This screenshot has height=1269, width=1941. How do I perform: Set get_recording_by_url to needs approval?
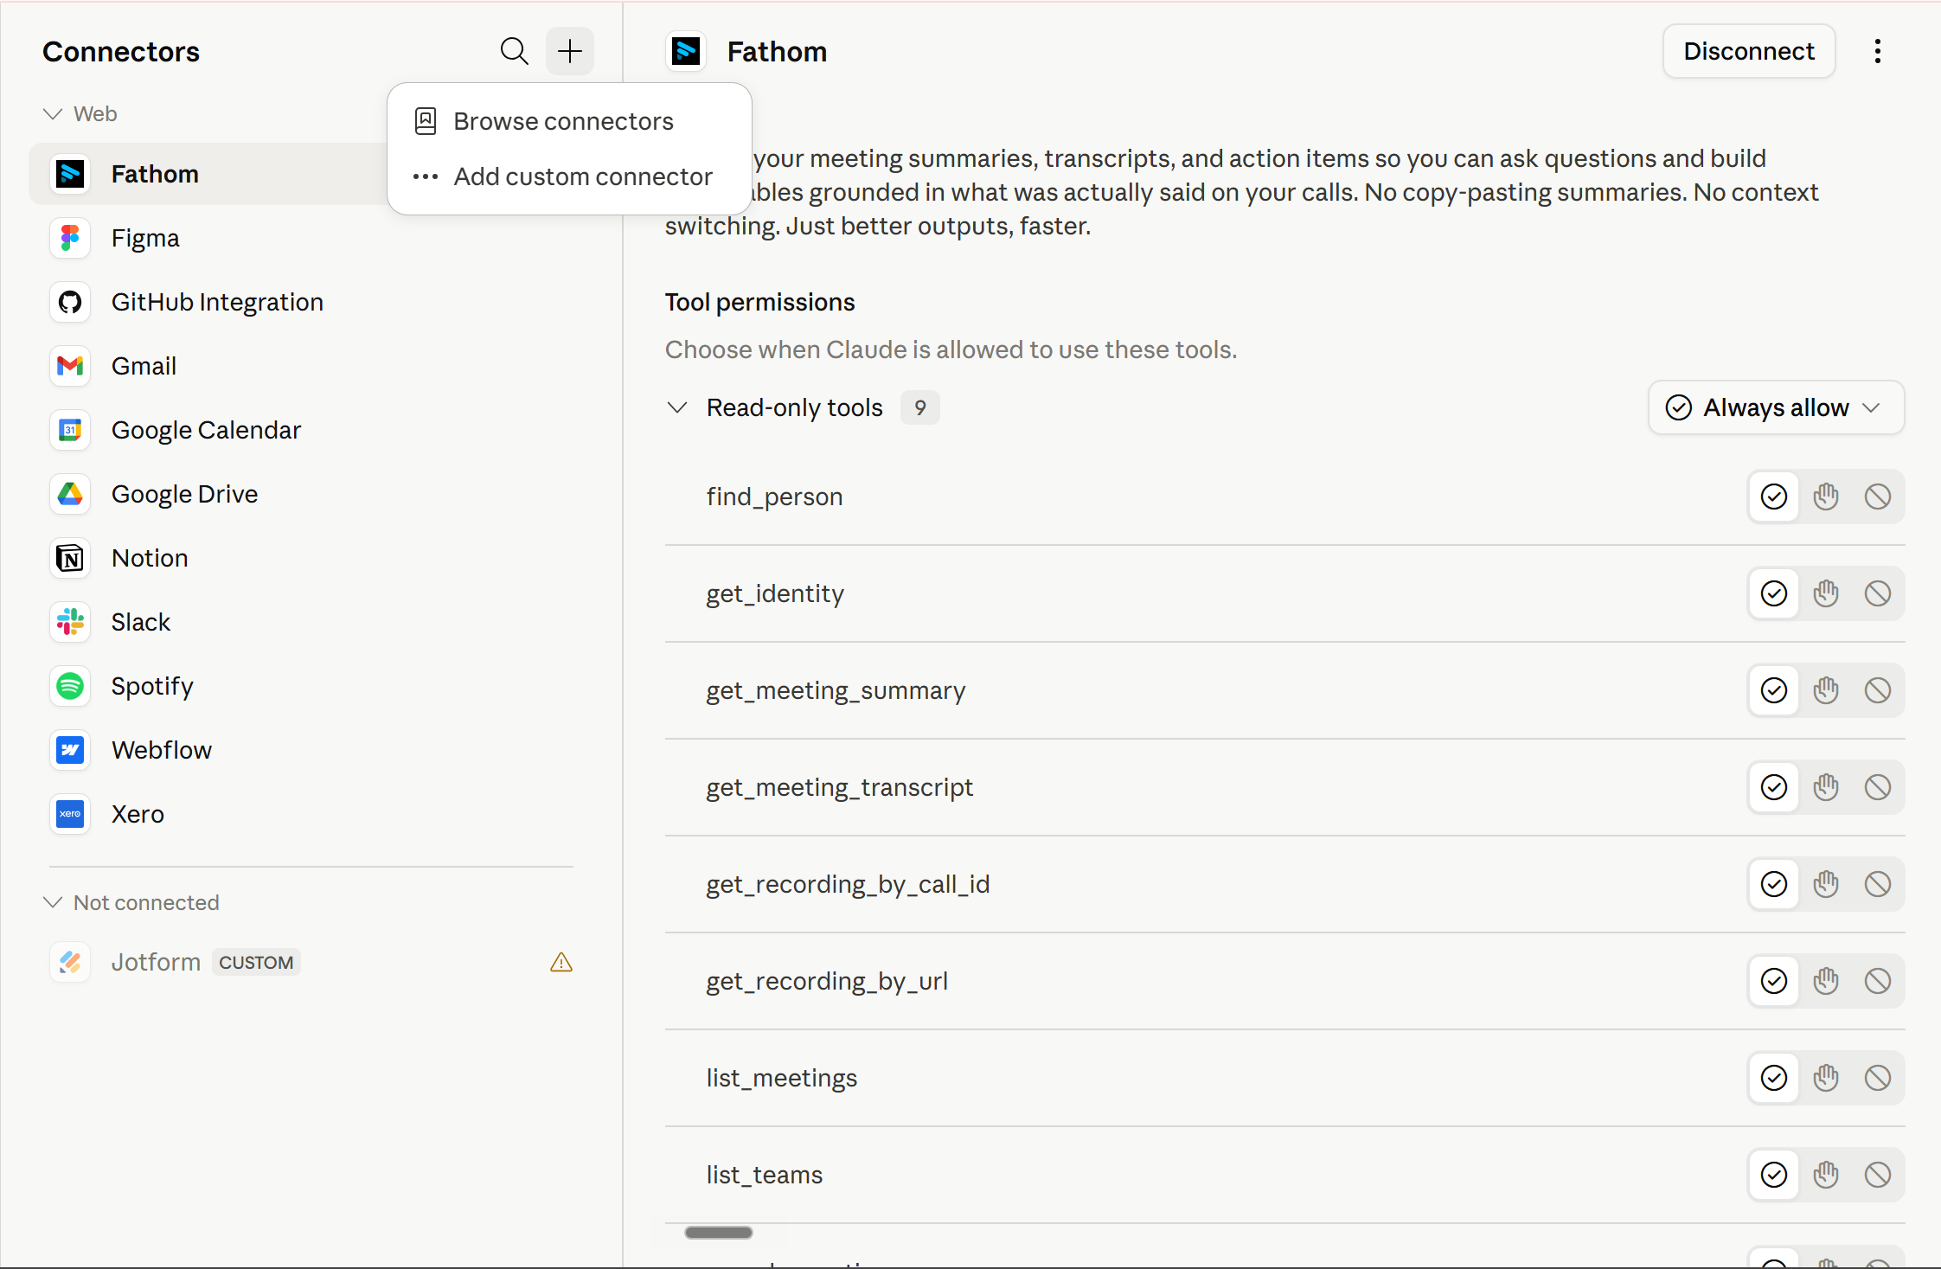click(x=1826, y=981)
